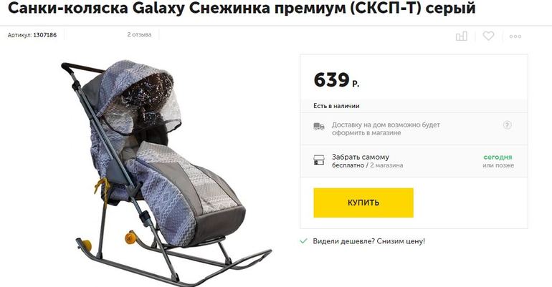Image resolution: width=552 pixels, height=287 pixels.
Task: Open Видели дешевле? Снизим цену! link
Action: [x=368, y=241]
